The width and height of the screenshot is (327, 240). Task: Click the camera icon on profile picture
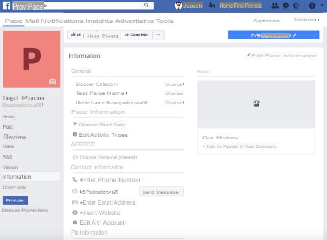click(x=53, y=81)
